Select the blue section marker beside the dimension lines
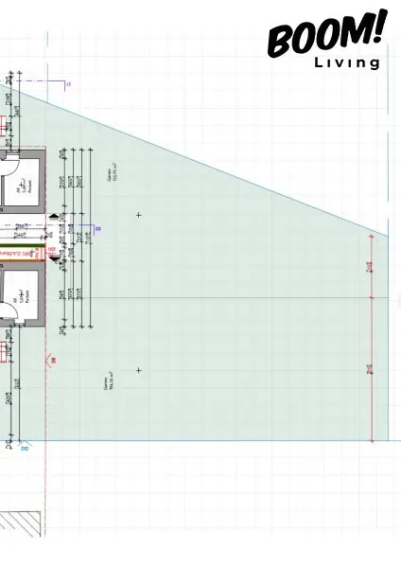The height and width of the screenshot is (568, 401). pos(96,229)
